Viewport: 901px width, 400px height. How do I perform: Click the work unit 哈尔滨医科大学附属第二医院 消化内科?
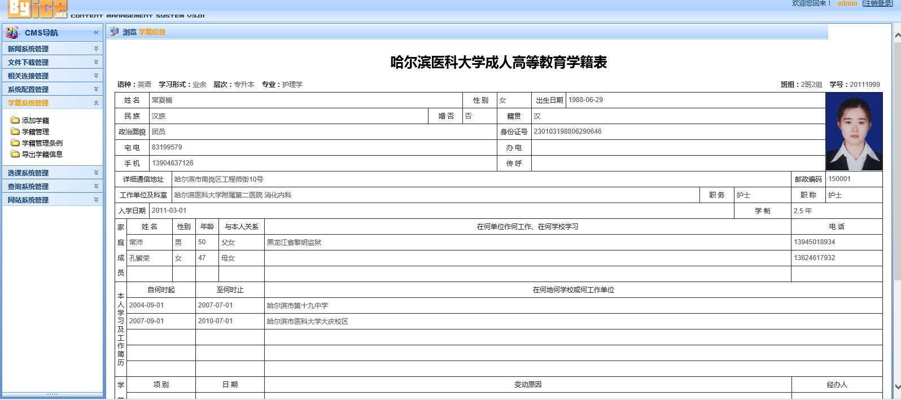[233, 195]
